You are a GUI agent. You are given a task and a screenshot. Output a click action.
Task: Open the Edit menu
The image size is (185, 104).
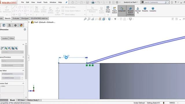[27, 2]
